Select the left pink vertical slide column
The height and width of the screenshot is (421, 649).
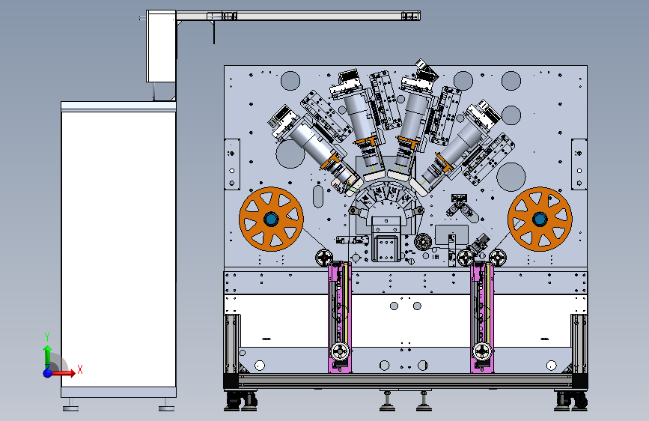[x=340, y=318]
